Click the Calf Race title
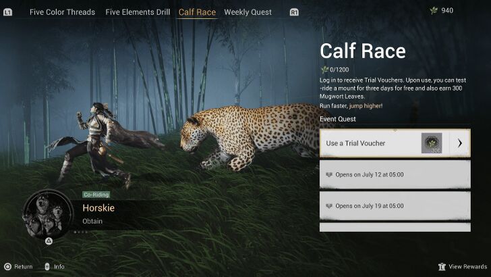 click(363, 51)
